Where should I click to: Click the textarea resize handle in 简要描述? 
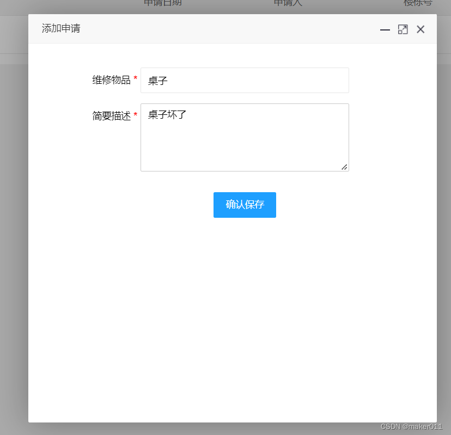pyautogui.click(x=345, y=167)
